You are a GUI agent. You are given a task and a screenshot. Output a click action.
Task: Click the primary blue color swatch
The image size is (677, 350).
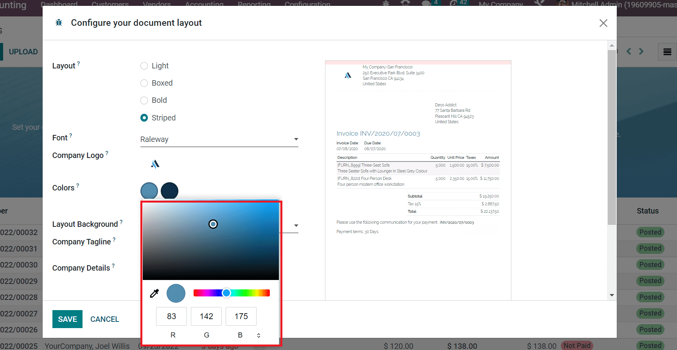tap(149, 191)
